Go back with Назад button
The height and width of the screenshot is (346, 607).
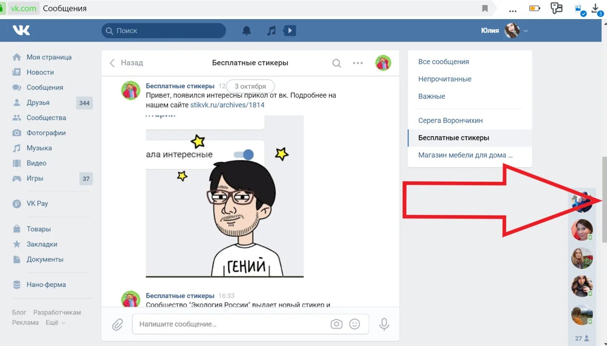[x=126, y=63]
